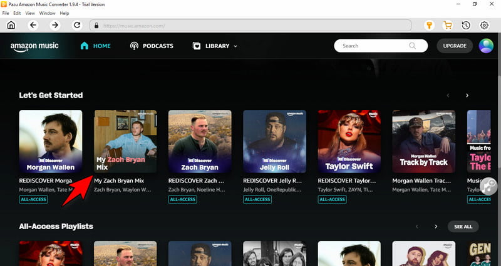Open REDISCOVER Jelly Roll cover
501x266 pixels.
click(x=275, y=142)
